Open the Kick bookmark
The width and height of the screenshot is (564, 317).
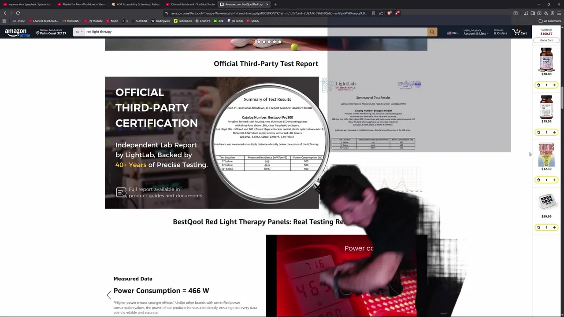pyautogui.click(x=219, y=21)
